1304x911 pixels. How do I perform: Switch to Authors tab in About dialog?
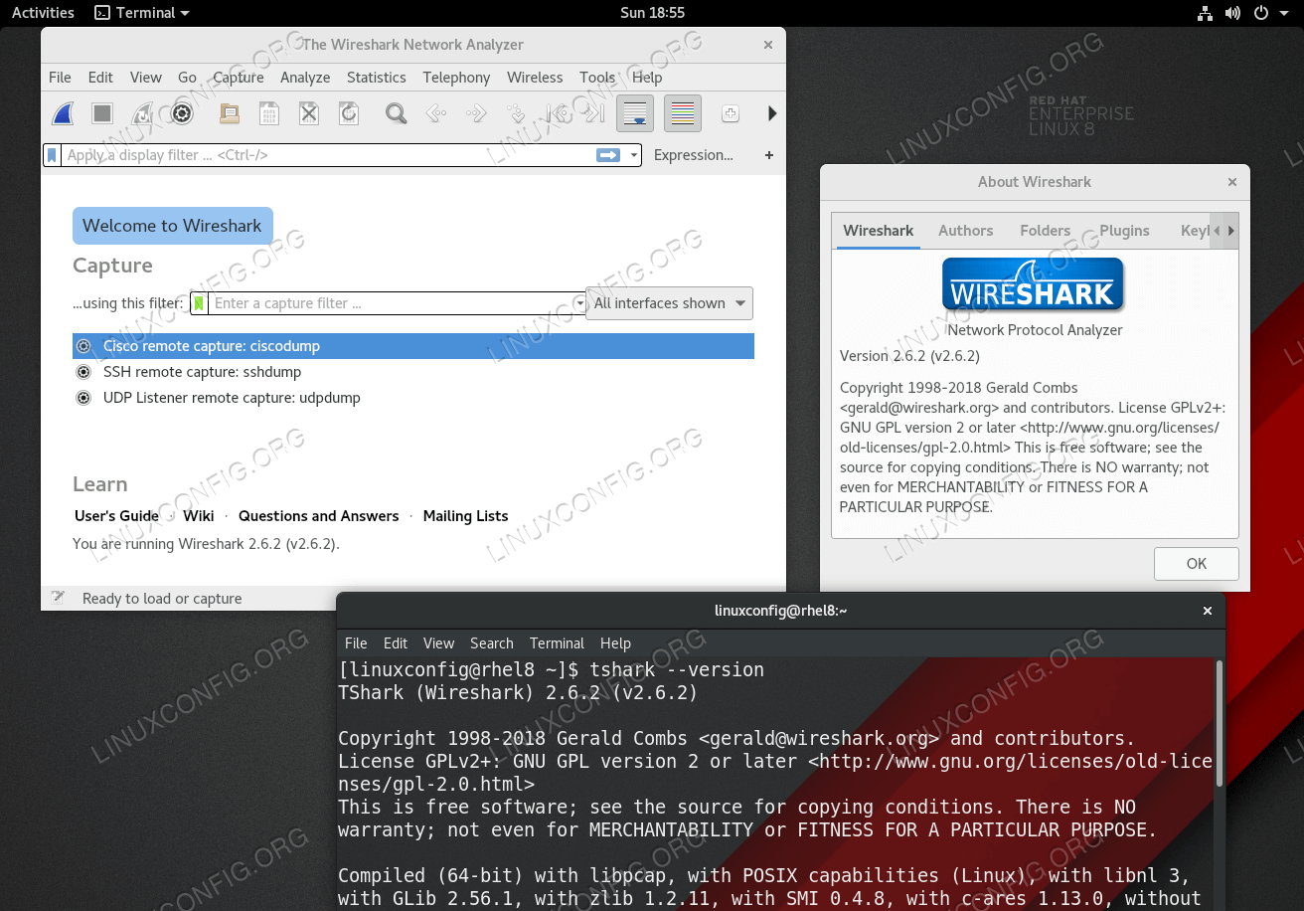pyautogui.click(x=965, y=231)
